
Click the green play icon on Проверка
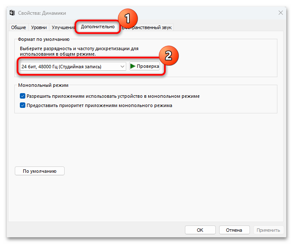click(x=133, y=66)
